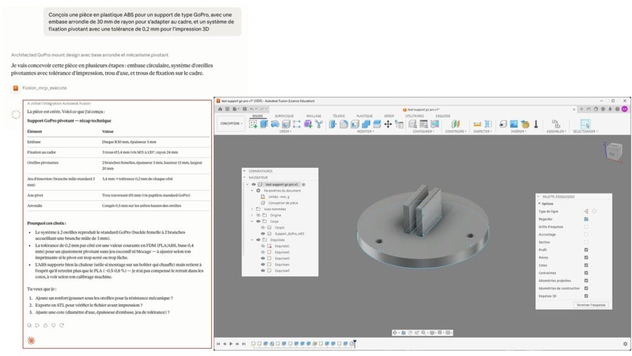The height and width of the screenshot is (356, 632).
Task: Click the Save icon in the application bar
Action: tap(244, 109)
